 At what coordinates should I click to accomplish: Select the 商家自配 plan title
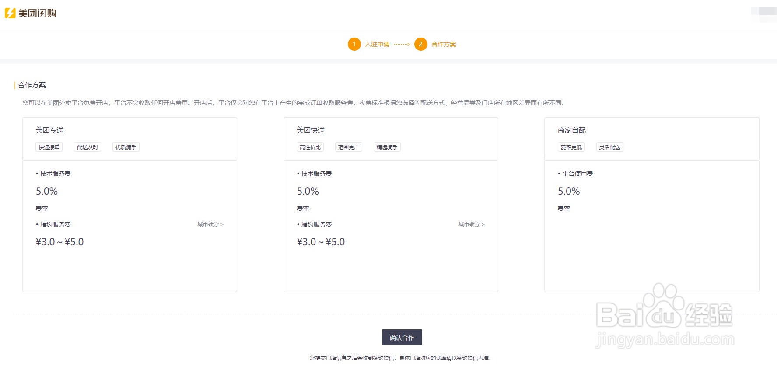(572, 130)
